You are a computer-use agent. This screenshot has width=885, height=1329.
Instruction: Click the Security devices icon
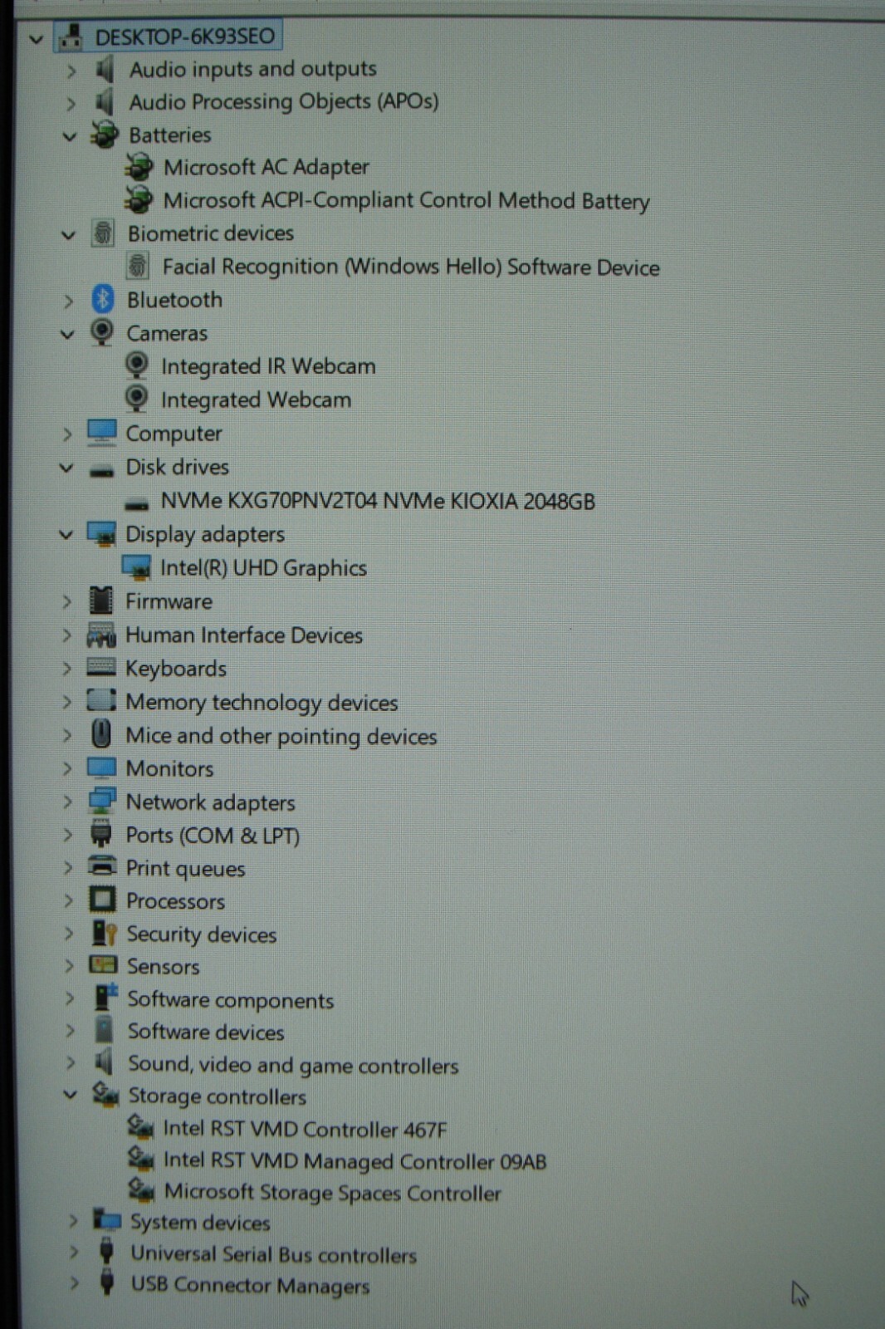[104, 934]
